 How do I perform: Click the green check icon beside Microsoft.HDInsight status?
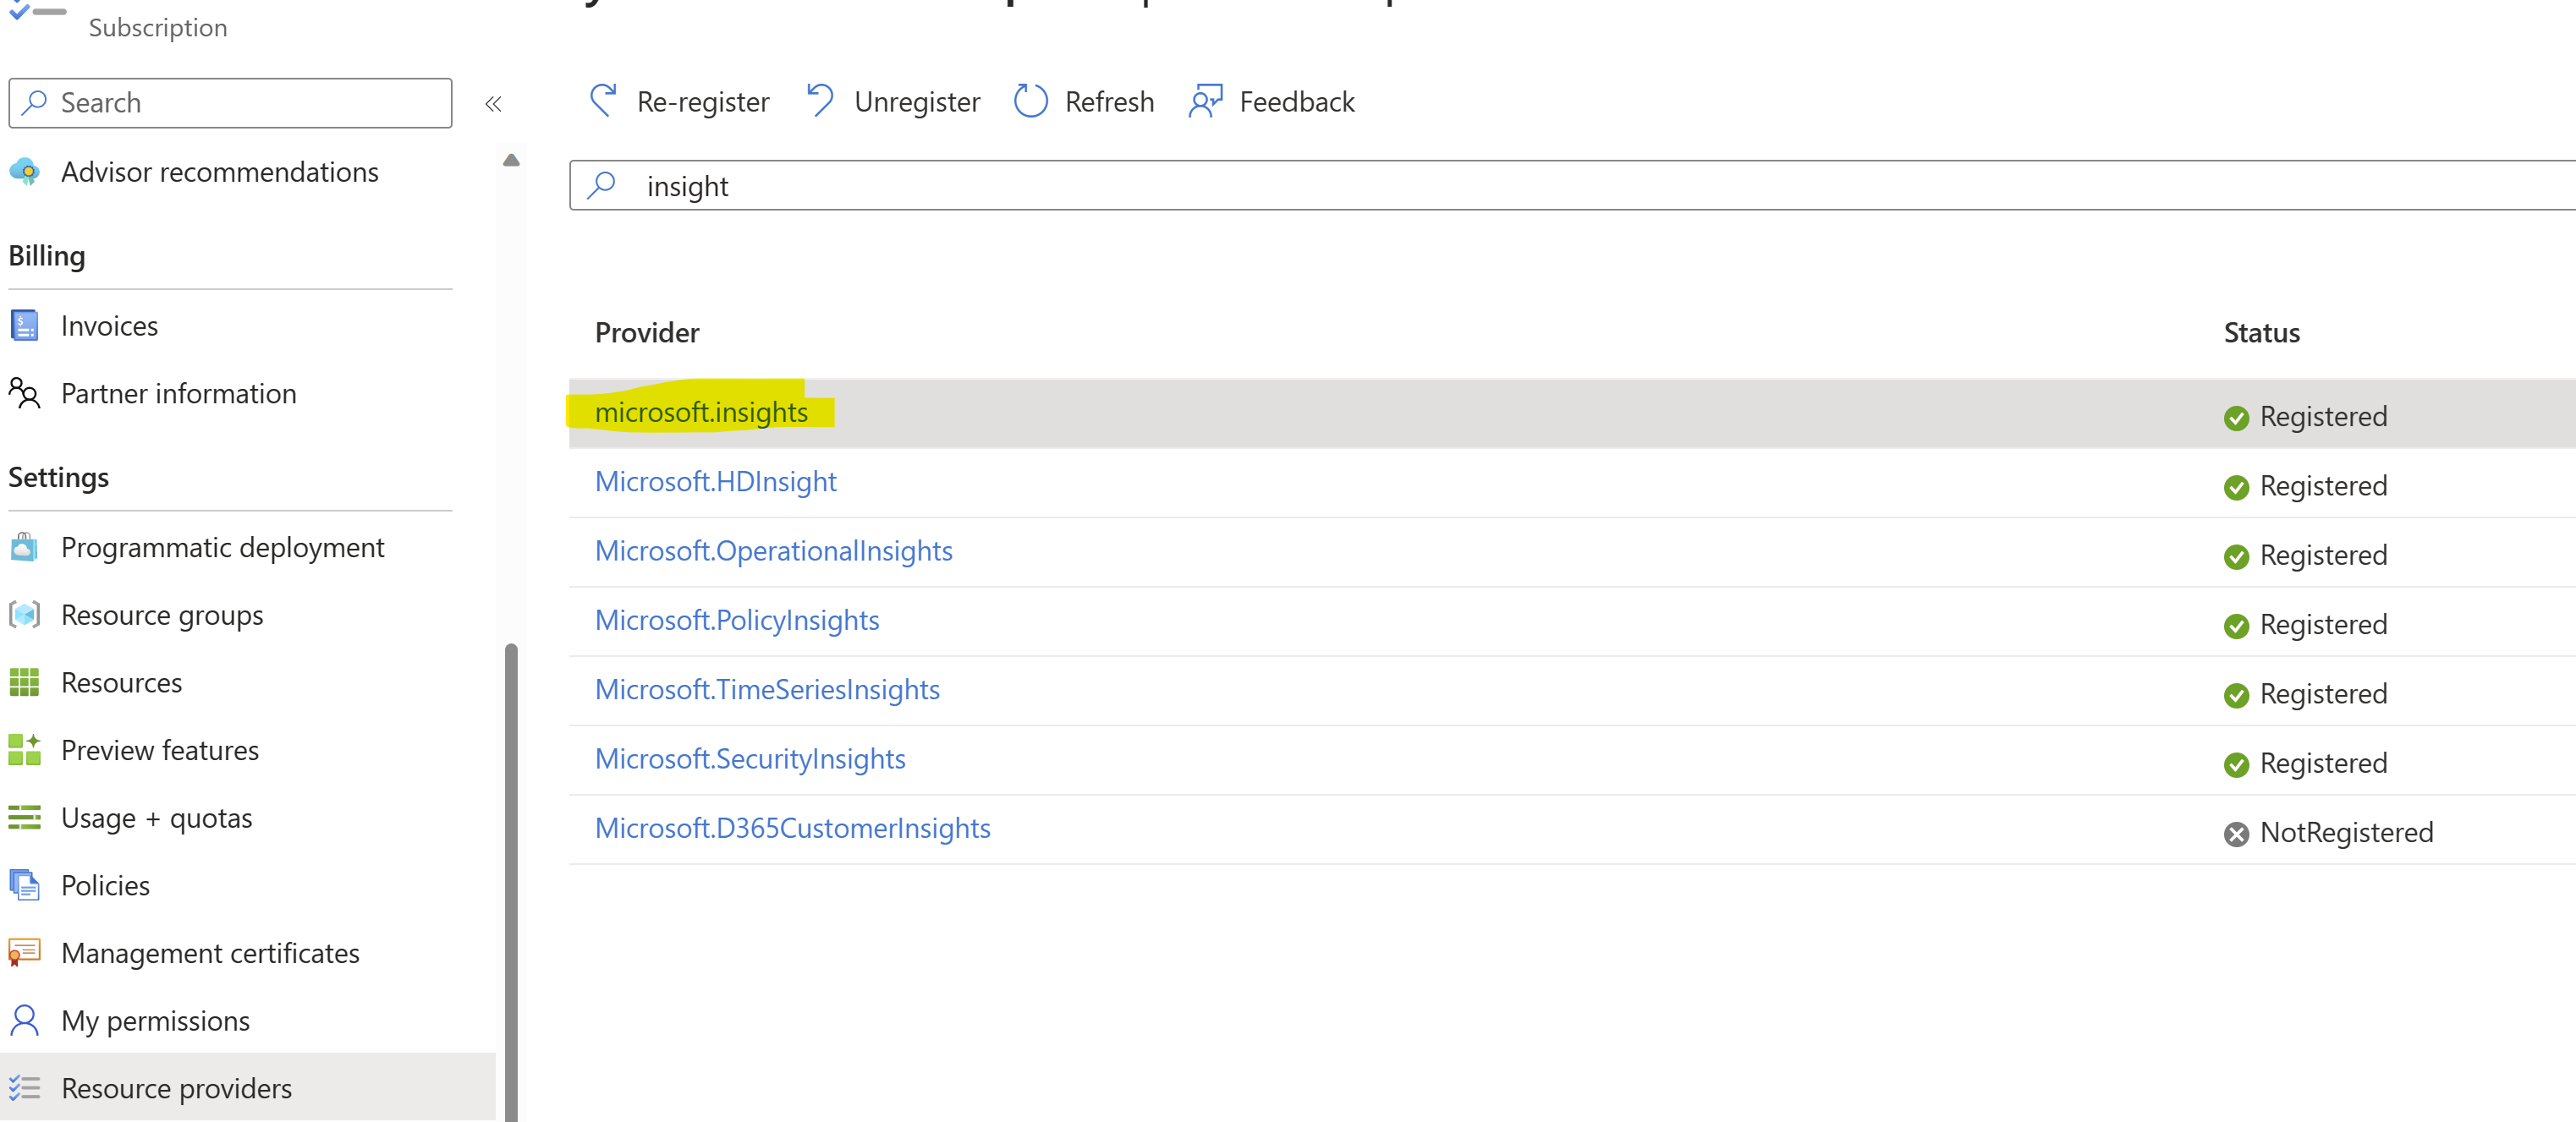[x=2236, y=488]
